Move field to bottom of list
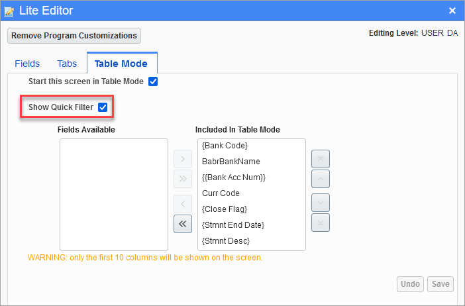The image size is (465, 306). tap(321, 223)
